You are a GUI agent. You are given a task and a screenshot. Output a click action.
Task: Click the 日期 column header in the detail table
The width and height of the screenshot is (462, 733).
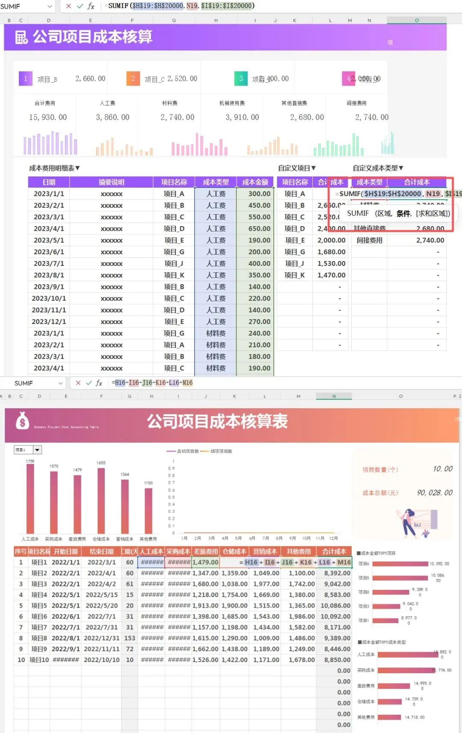(49, 182)
